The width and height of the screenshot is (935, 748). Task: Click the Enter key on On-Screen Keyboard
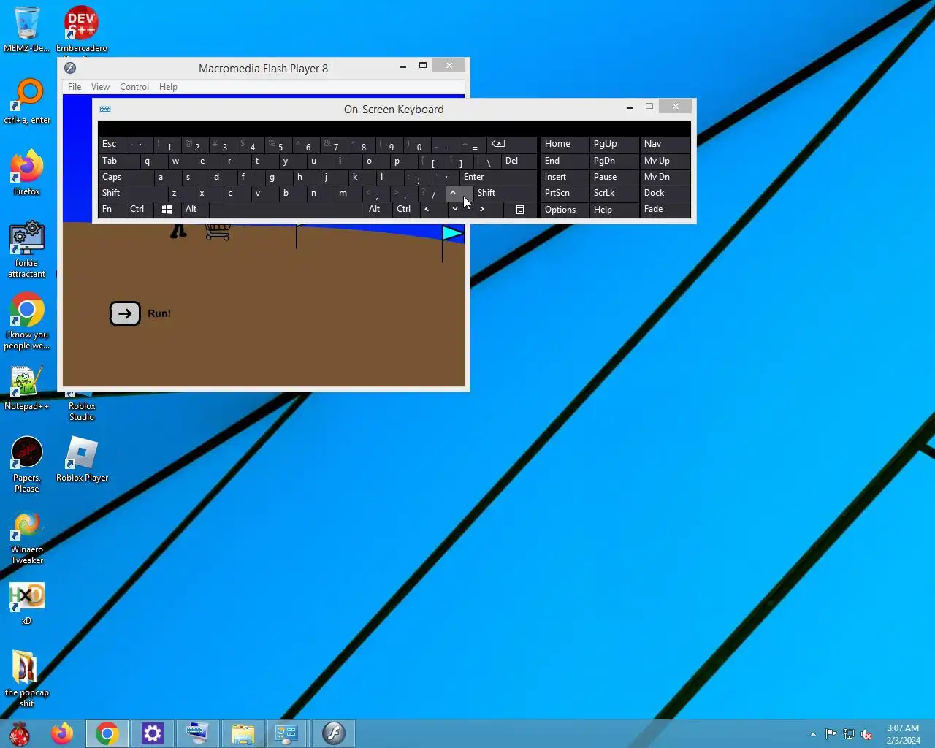(498, 178)
